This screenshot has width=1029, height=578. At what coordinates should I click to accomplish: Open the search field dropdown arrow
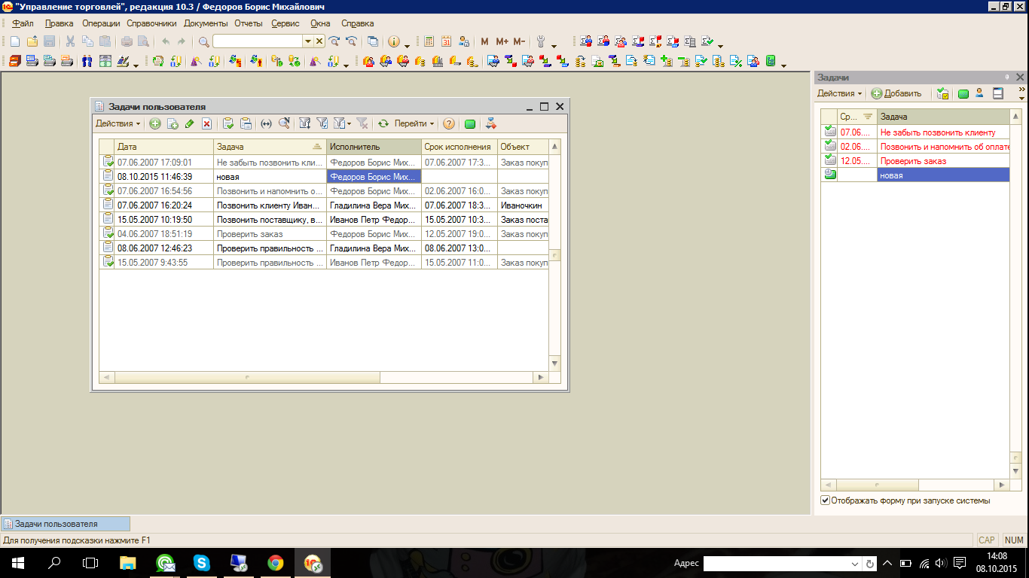point(307,41)
